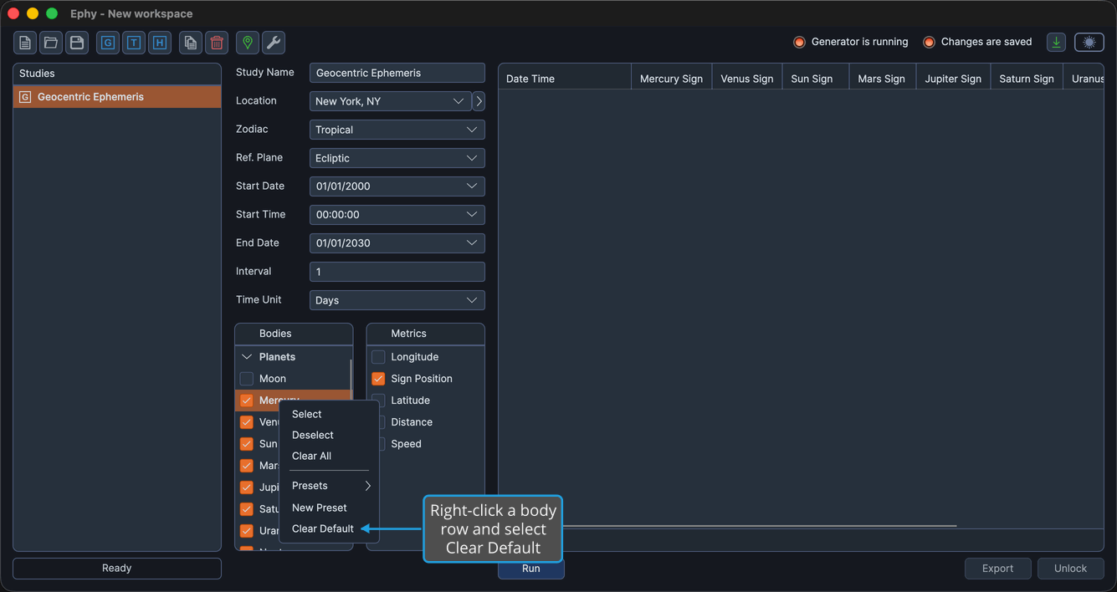
Task: Click into the Interval field
Action: [397, 272]
